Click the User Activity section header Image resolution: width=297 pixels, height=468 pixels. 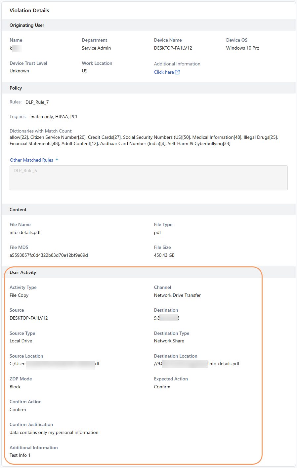(23, 272)
